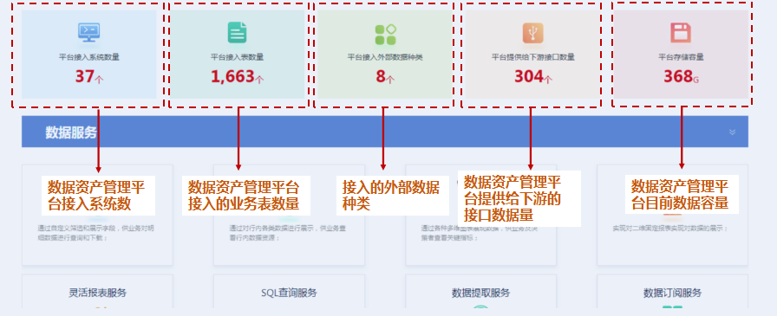This screenshot has height=316, width=777.
Task: Click the green document table-count icon
Action: click(237, 33)
